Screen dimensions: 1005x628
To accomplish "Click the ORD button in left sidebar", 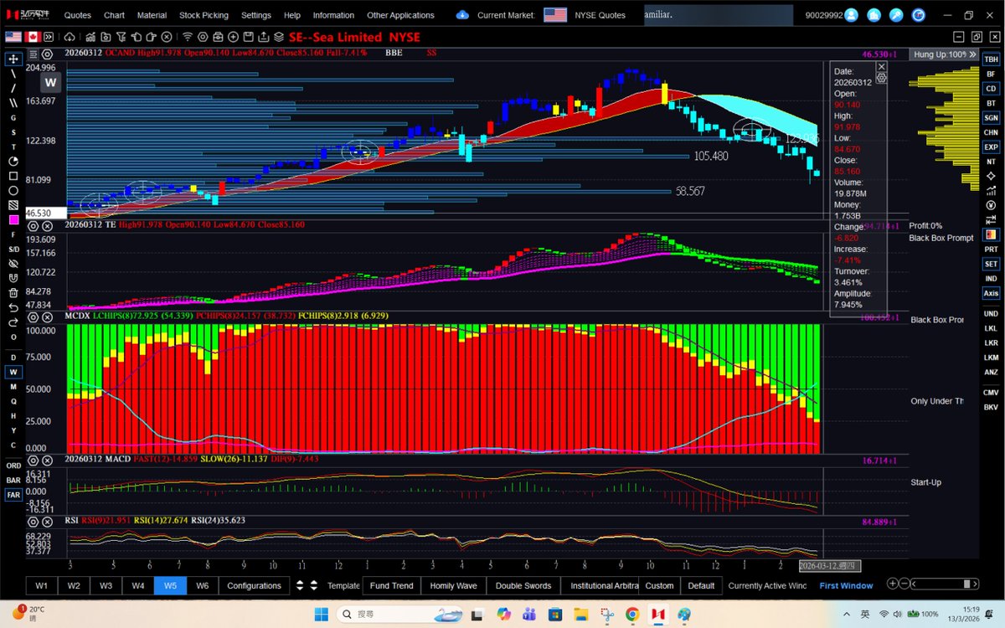I will (13, 466).
